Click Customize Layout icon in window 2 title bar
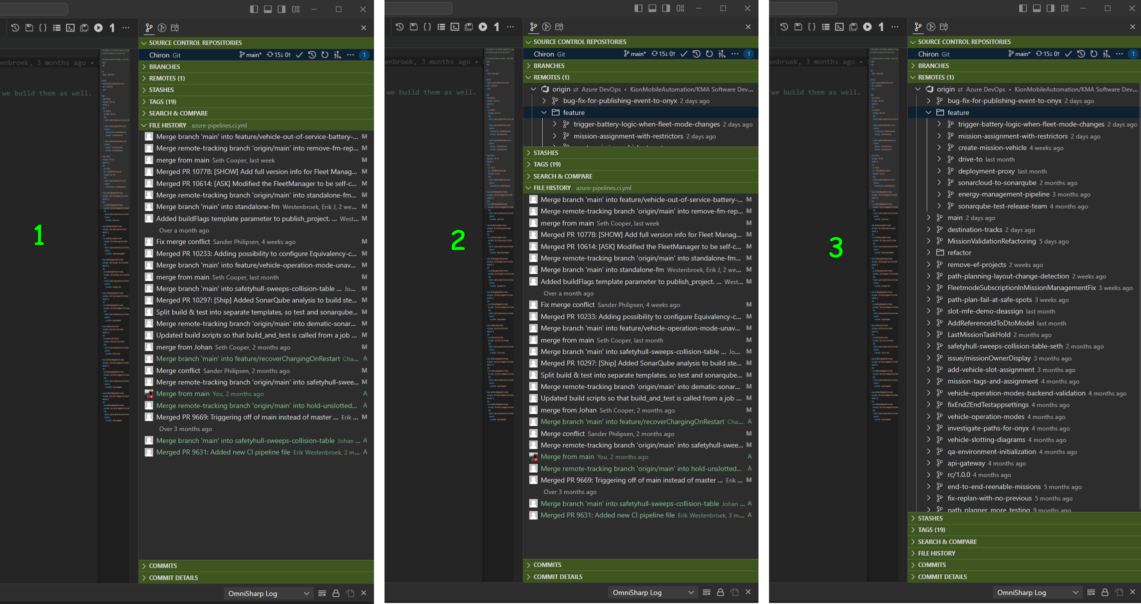Screen dimensions: 1141x604 [x=680, y=8]
